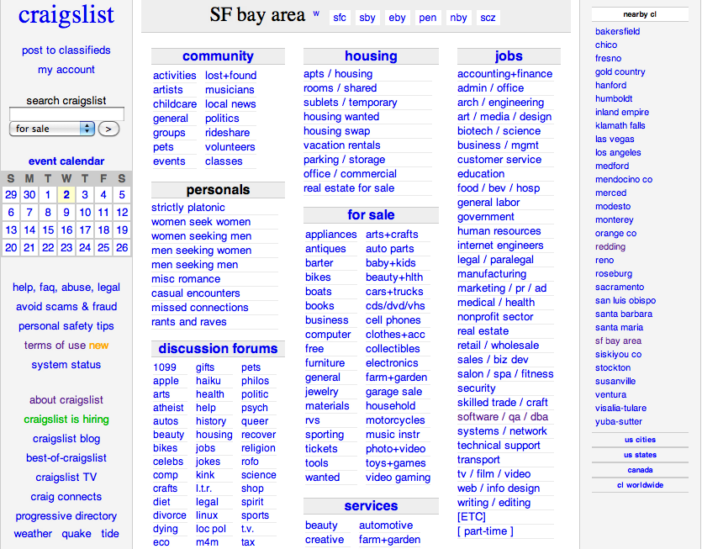
Task: Open the 'haiku' discussion forum
Action: pyautogui.click(x=208, y=381)
